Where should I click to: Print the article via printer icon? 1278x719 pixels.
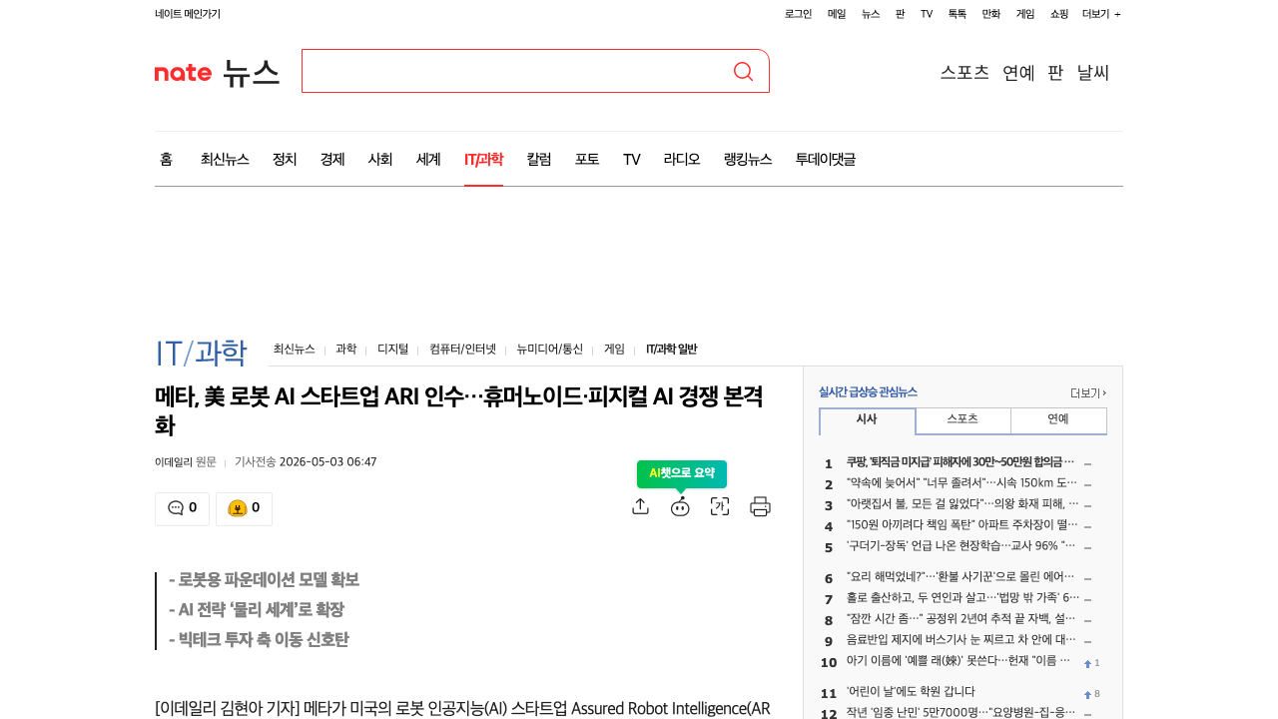(x=760, y=506)
